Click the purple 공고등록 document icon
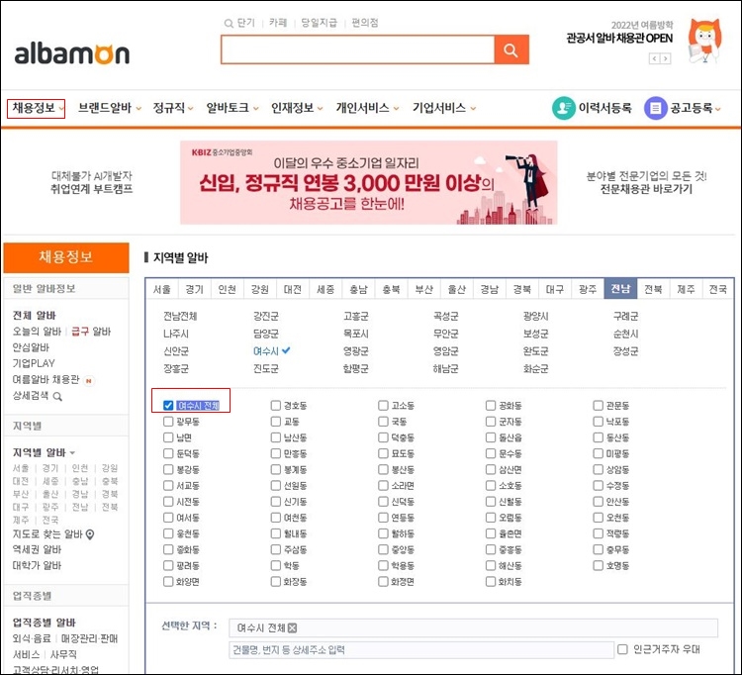 (x=655, y=108)
